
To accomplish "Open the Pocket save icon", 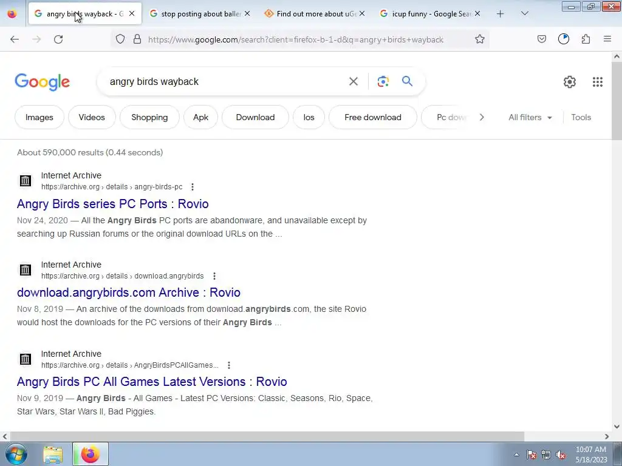I will [x=541, y=39].
